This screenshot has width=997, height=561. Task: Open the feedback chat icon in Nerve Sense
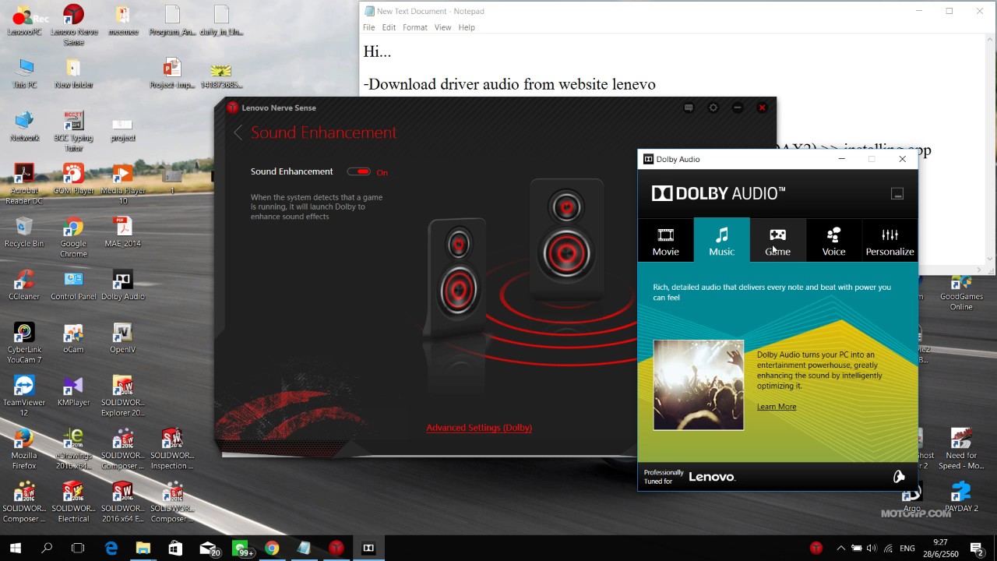coord(689,108)
